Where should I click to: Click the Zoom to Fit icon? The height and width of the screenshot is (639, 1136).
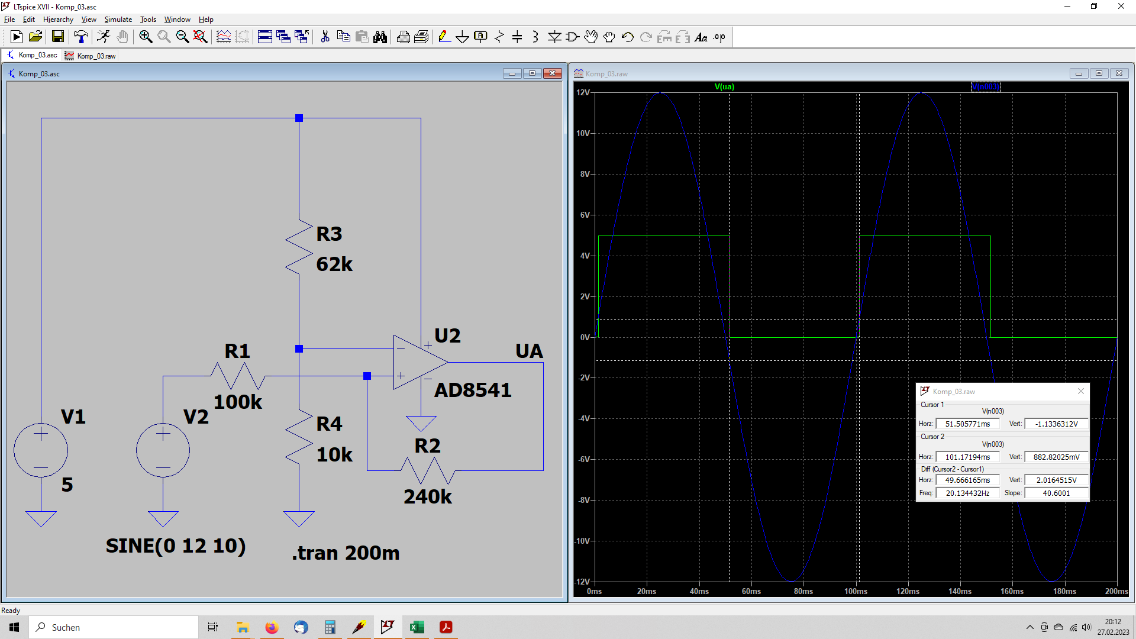[x=201, y=37]
